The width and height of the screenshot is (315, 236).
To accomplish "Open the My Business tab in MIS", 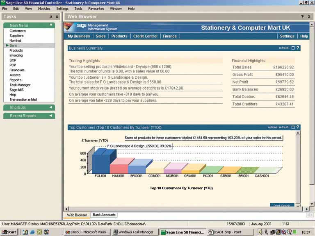I will [x=79, y=36].
